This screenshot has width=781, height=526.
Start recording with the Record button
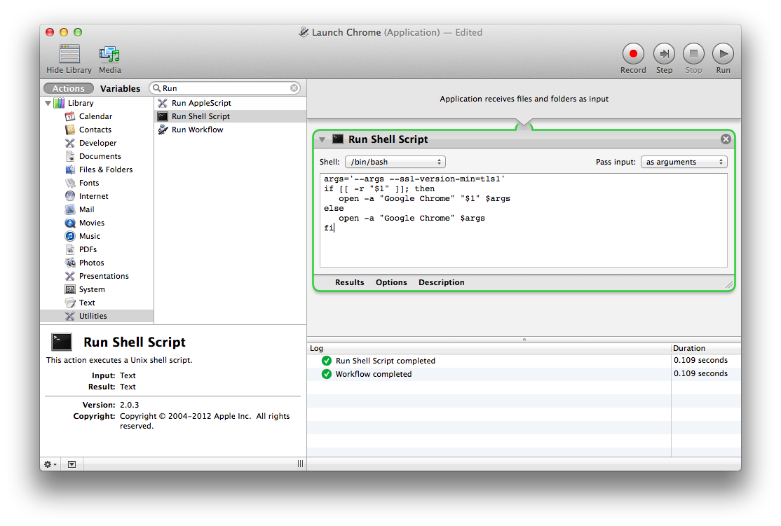tap(633, 54)
